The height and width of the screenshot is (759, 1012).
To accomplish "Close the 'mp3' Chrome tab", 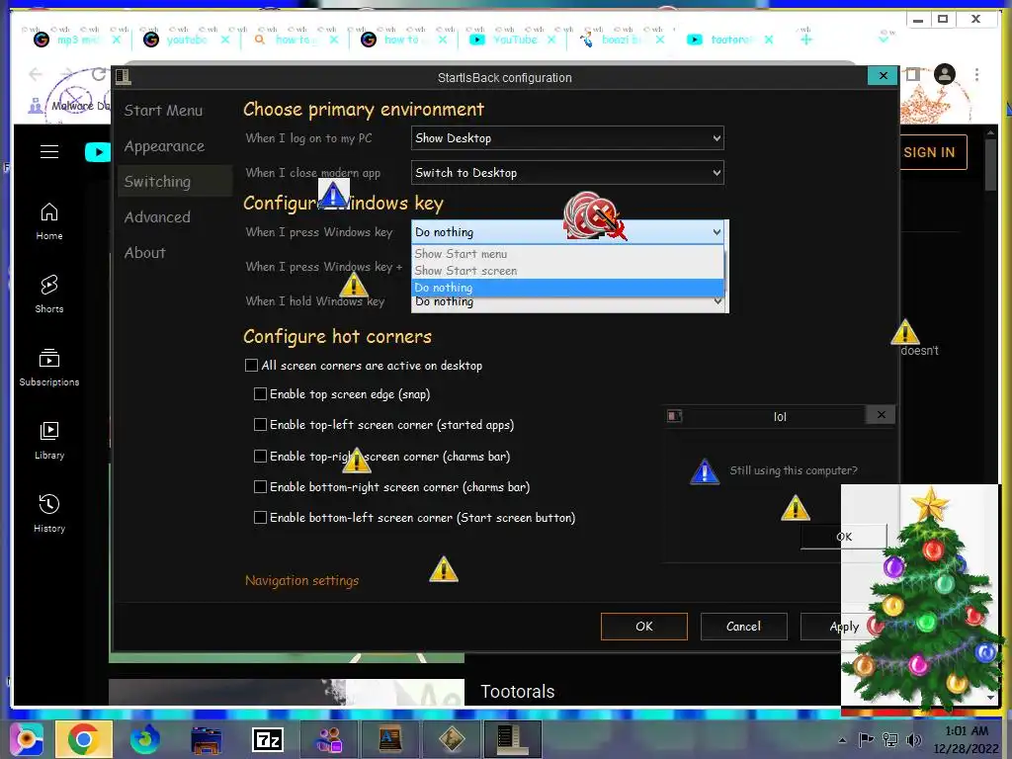I will [x=117, y=40].
